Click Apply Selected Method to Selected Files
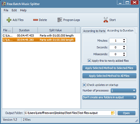Image resolution: width=140 pixels, height=124 pixels. pyautogui.click(x=109, y=68)
